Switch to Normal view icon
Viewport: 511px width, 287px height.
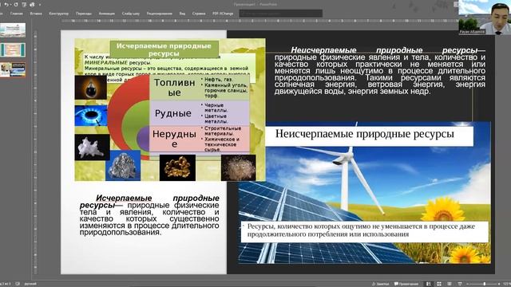pyautogui.click(x=429, y=284)
